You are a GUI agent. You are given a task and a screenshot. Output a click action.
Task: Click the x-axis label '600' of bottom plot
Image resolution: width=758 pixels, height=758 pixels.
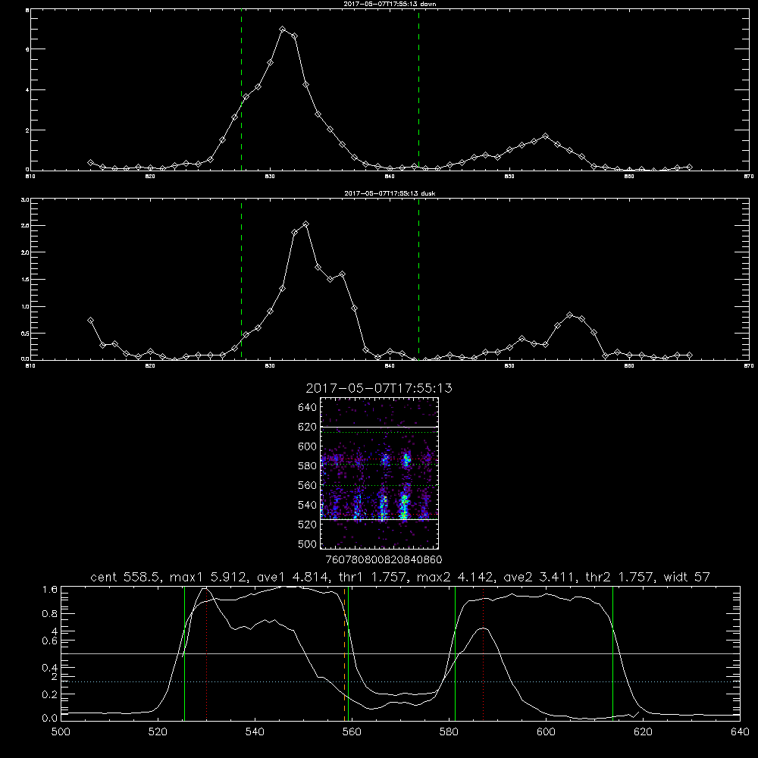click(x=546, y=732)
